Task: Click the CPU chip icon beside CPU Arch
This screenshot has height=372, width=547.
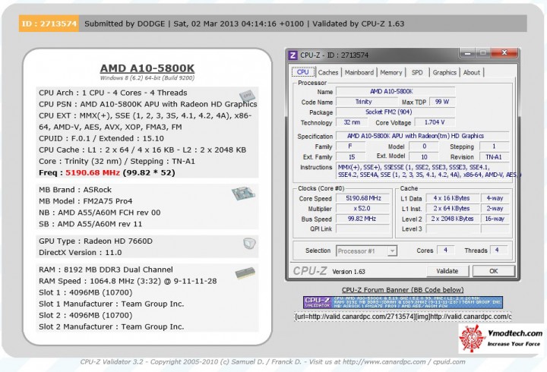Action: [248, 96]
